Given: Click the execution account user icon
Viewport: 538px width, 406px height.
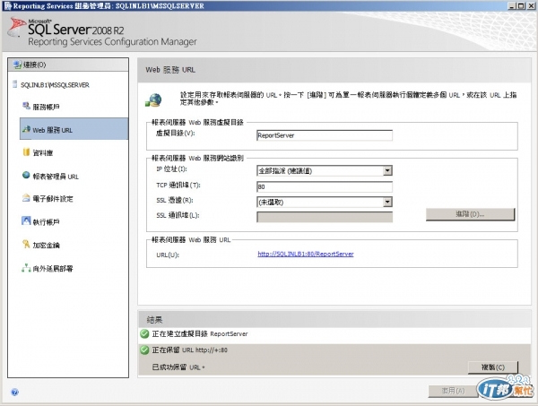Looking at the screenshot, I should point(26,220).
